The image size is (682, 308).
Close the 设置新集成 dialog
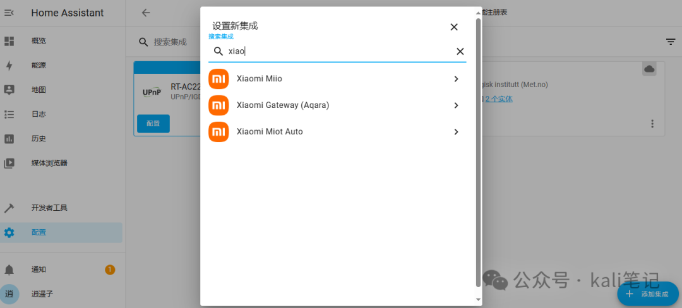[453, 27]
